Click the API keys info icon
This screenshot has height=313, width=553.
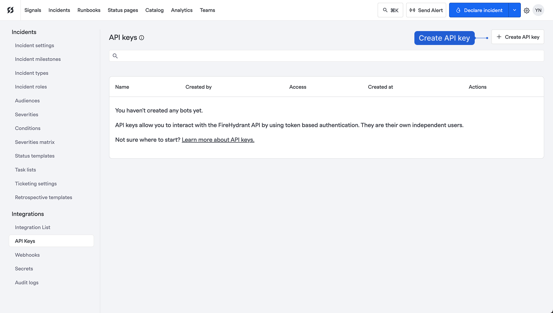coord(142,38)
